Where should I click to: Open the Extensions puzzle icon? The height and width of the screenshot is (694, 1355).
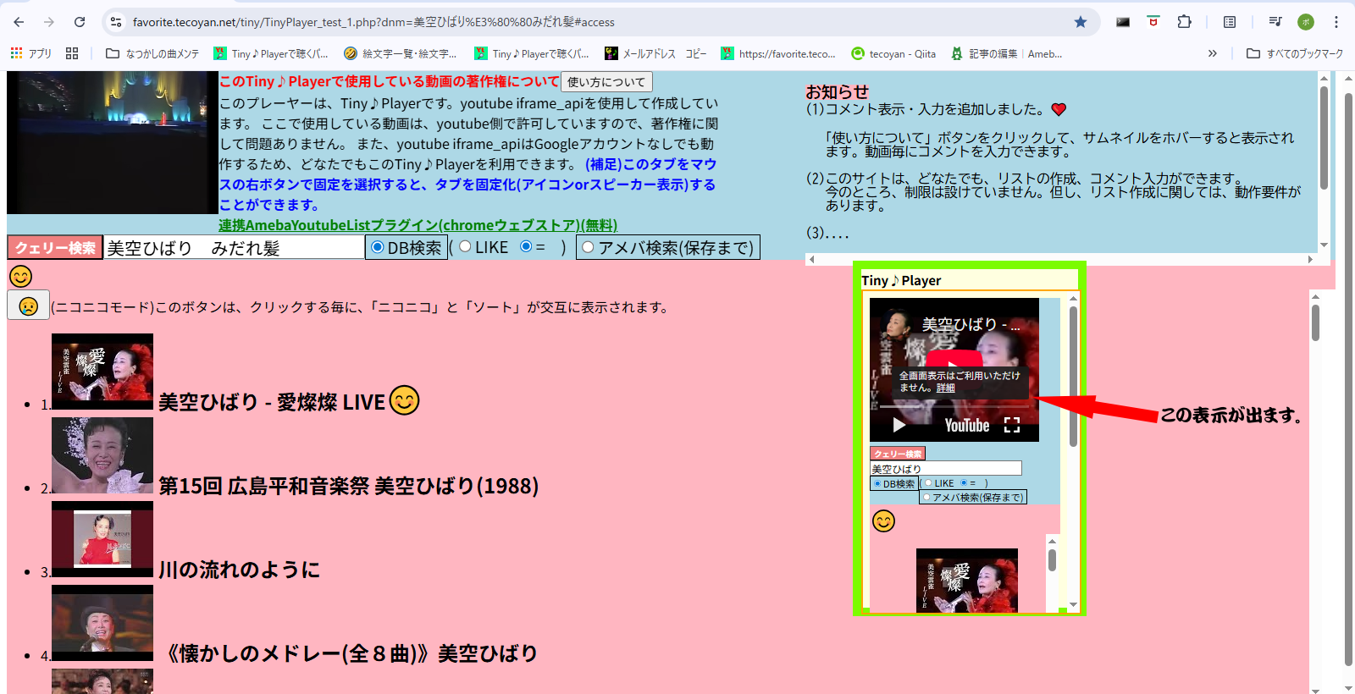click(x=1184, y=22)
